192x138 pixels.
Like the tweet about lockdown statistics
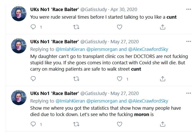[119, 124]
